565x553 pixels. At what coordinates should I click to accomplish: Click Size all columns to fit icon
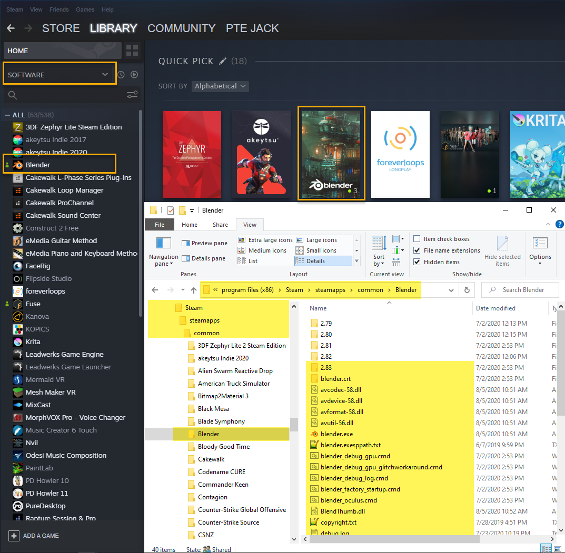pos(396,262)
